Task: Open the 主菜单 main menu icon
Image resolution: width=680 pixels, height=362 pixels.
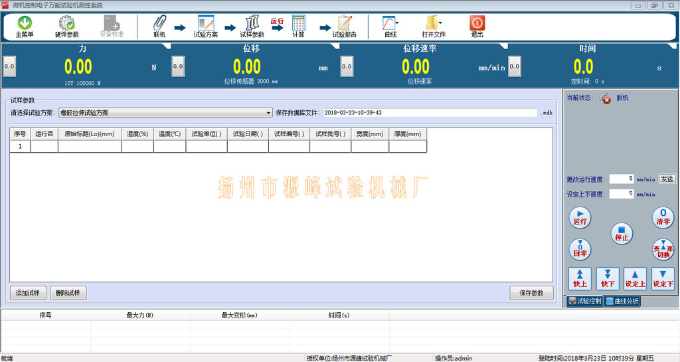Action: click(25, 26)
